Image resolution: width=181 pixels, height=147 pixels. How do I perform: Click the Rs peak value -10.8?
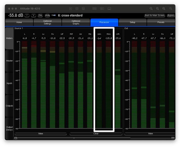[52, 38]
